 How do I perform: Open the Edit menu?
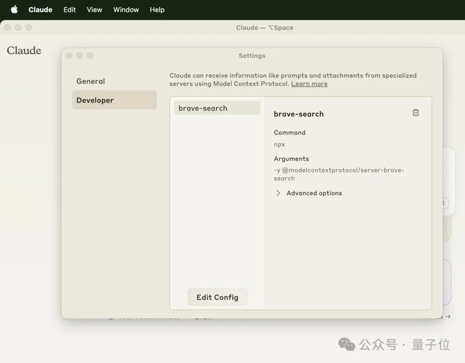pos(69,9)
